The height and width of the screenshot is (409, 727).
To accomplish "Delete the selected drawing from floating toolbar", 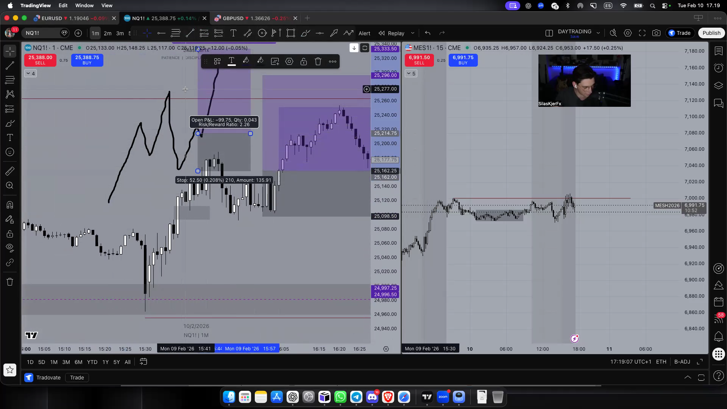I will 318,61.
